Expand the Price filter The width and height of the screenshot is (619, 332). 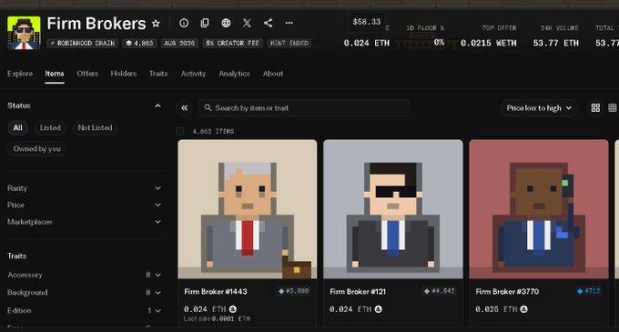click(85, 205)
